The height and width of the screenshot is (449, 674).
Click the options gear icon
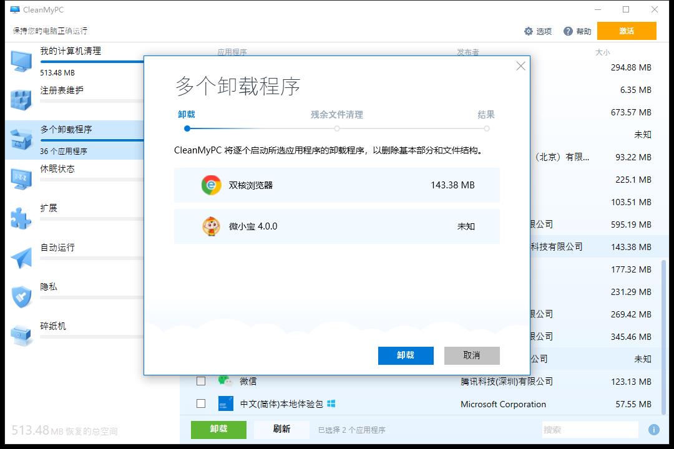(529, 31)
